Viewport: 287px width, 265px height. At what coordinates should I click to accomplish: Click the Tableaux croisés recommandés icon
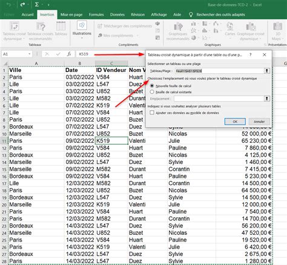coord(41,27)
